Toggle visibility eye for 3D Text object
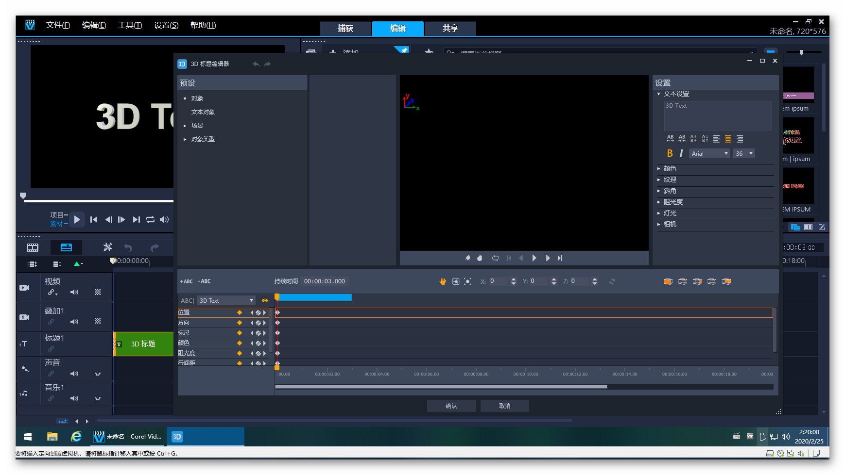845x475 pixels. 265,300
